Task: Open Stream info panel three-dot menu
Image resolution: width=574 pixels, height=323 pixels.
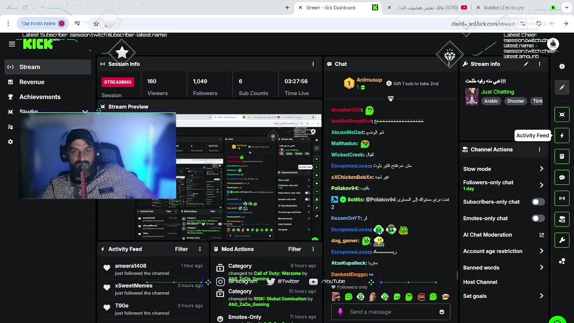Action: pyautogui.click(x=539, y=64)
